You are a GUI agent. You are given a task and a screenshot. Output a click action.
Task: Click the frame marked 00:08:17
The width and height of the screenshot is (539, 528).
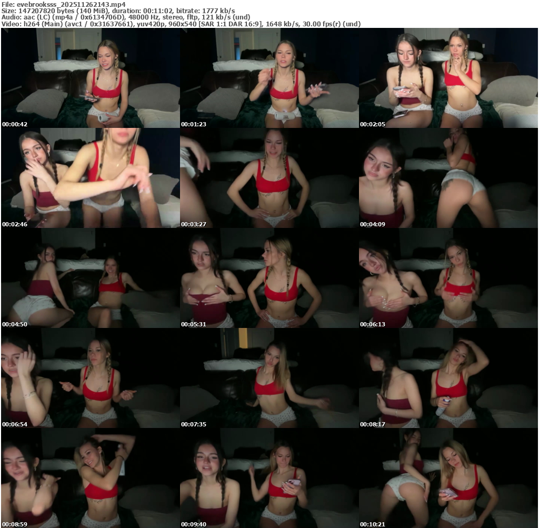tap(448, 378)
